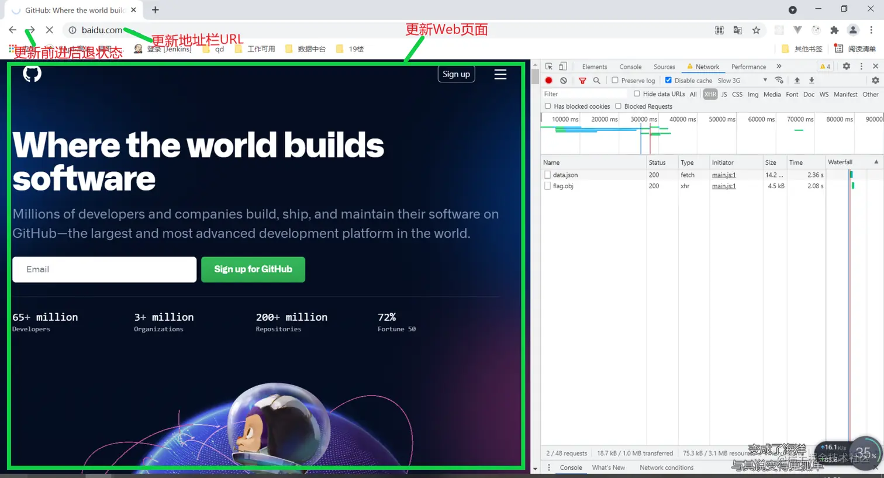Open the 19楼 bookmark folder
The height and width of the screenshot is (478, 884).
tap(350, 49)
